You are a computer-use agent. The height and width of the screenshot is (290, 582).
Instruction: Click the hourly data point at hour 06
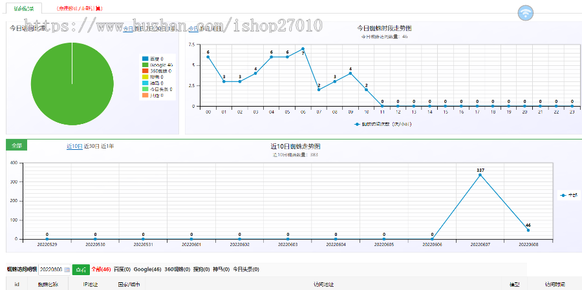pos(303,48)
